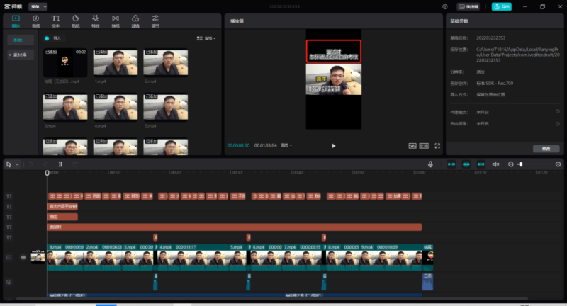This screenshot has height=306, width=567.
Task: Enter fullscreen preview in player
Action: coord(437,145)
